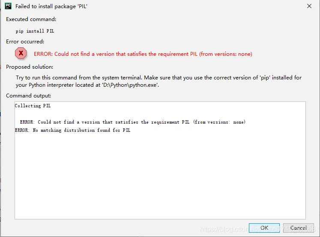Click 'No matching distribution found for PIL' line

[x=72, y=130]
